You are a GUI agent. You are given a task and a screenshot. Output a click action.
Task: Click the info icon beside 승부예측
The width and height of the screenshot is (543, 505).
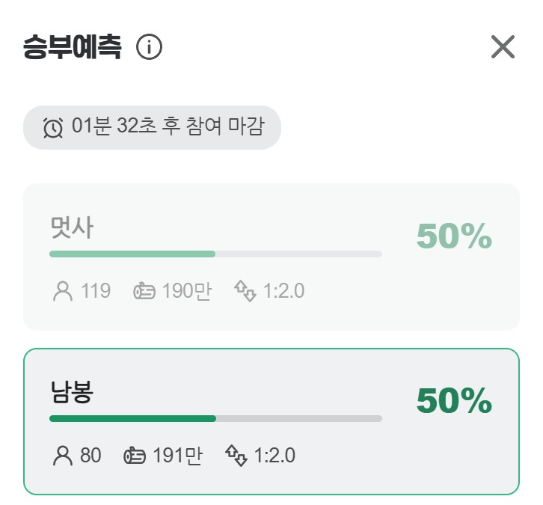click(x=150, y=48)
